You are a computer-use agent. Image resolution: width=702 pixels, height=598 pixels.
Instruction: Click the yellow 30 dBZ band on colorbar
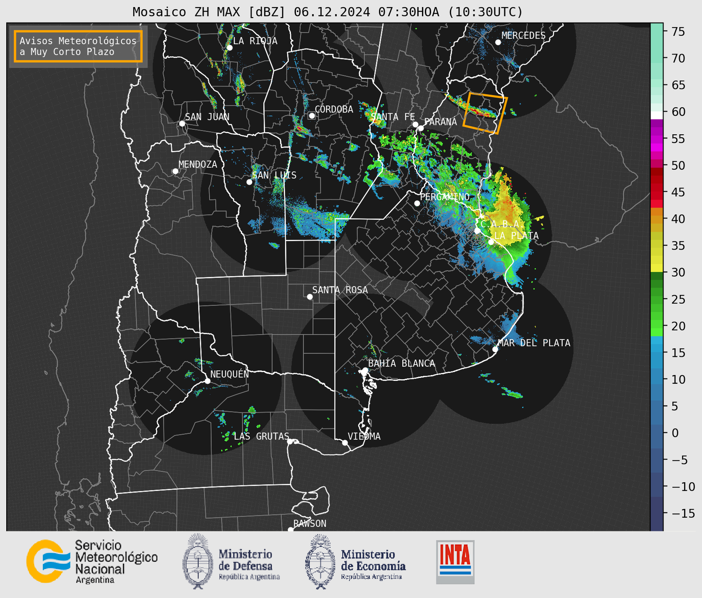point(657,268)
